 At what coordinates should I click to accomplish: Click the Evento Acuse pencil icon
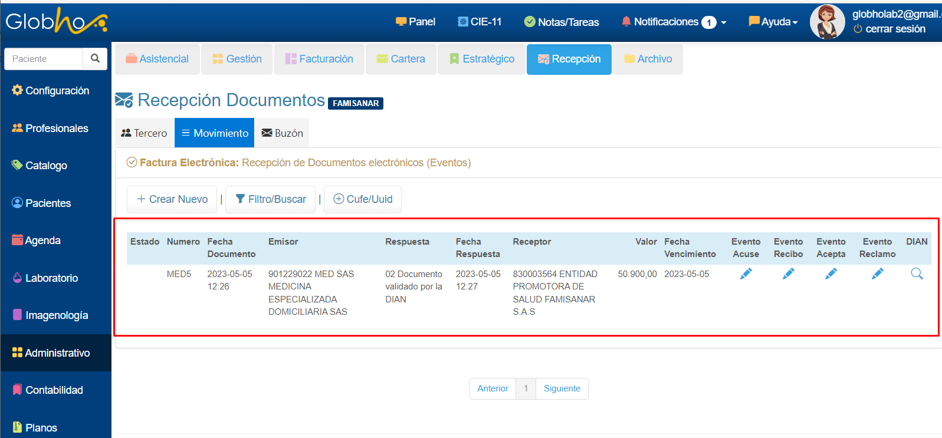746,274
